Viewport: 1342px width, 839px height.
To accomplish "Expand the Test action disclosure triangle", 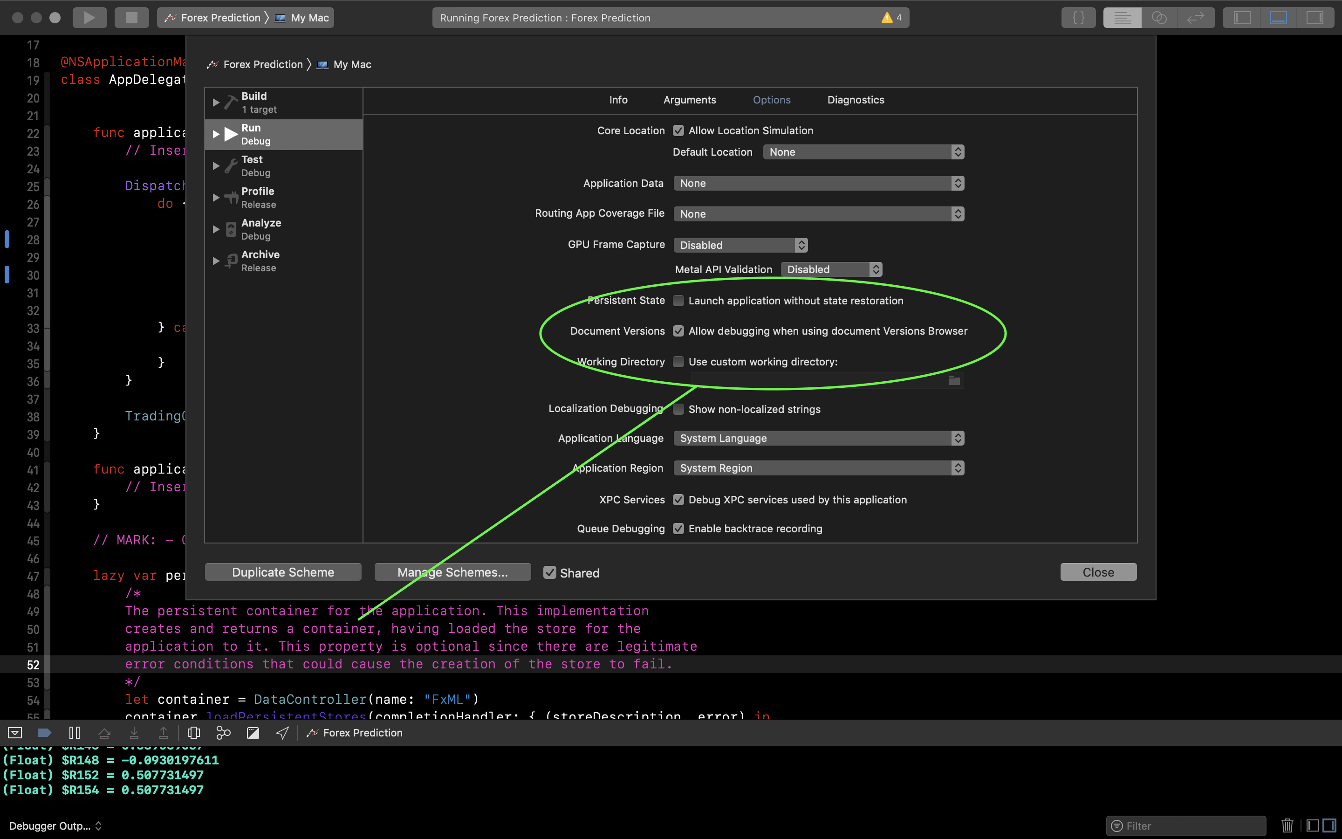I will click(216, 166).
